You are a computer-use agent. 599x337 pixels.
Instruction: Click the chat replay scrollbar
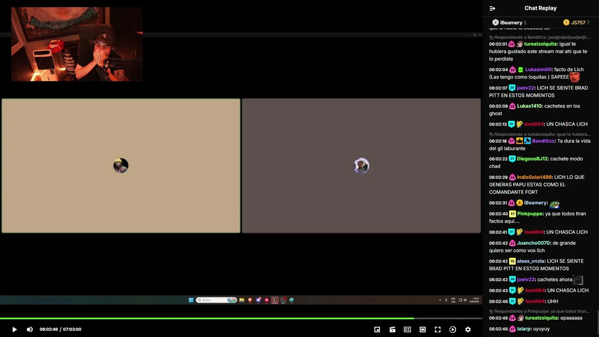[x=598, y=323]
